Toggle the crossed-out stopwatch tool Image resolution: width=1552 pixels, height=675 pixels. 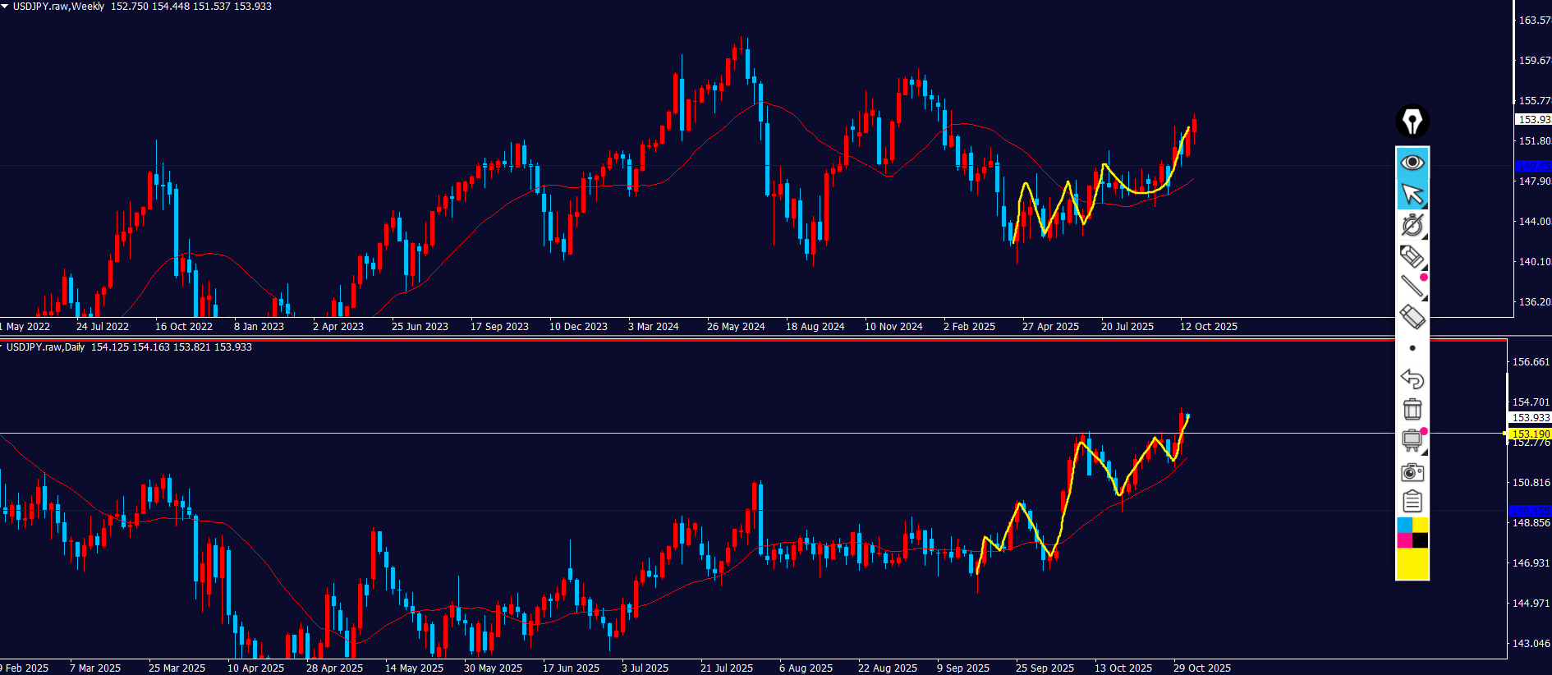1412,225
